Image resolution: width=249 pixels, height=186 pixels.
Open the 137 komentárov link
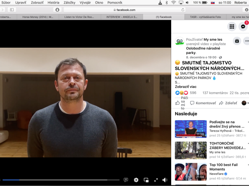[215, 93]
